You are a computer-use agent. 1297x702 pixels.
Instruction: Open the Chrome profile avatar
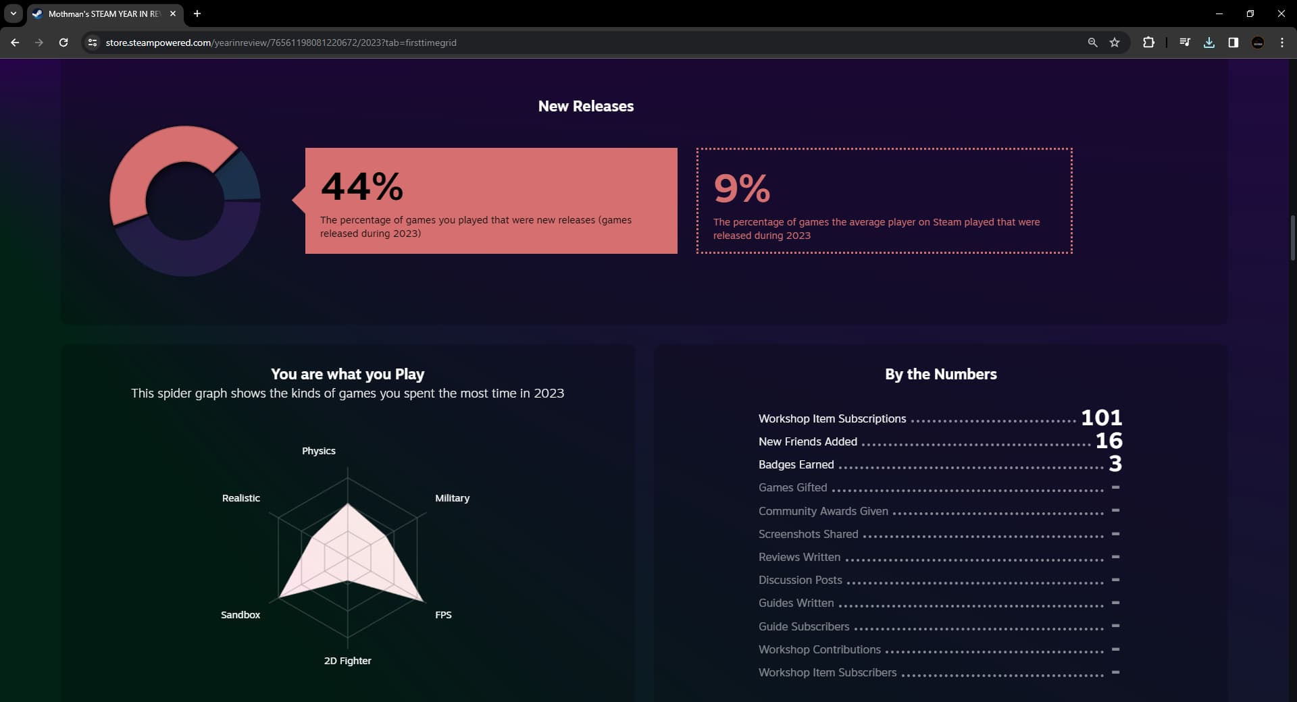tap(1258, 43)
